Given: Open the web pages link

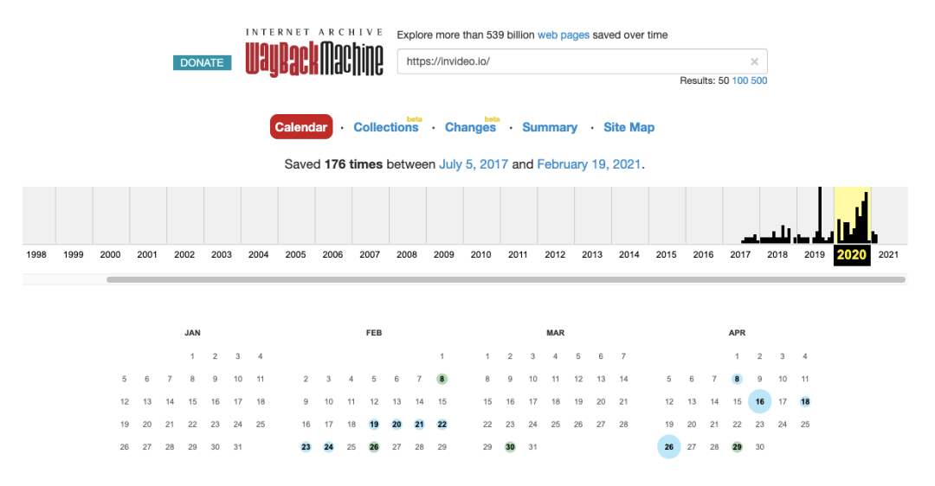Looking at the screenshot, I should pos(564,35).
